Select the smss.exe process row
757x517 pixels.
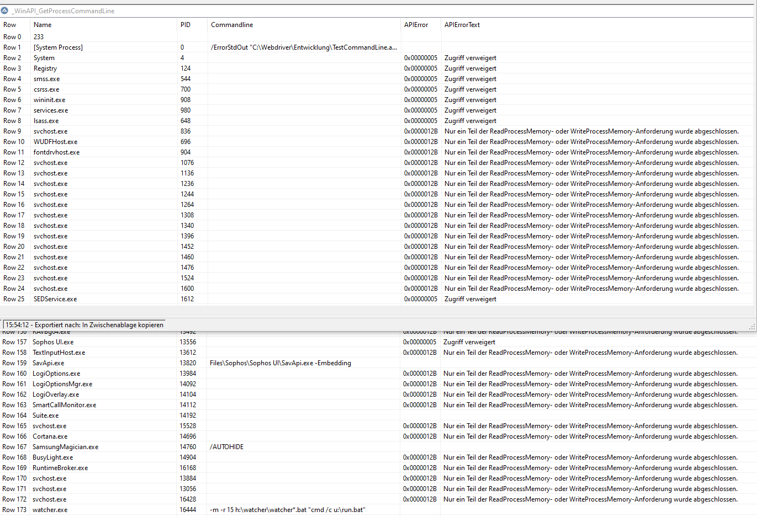click(x=46, y=79)
